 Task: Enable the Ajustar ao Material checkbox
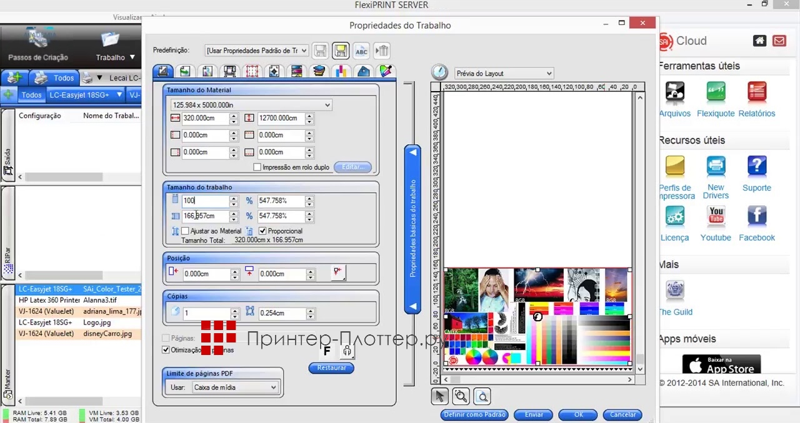click(185, 231)
